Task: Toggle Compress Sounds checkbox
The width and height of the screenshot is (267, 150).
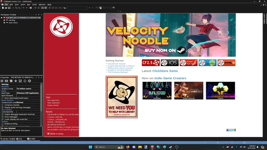Action: pos(3,105)
